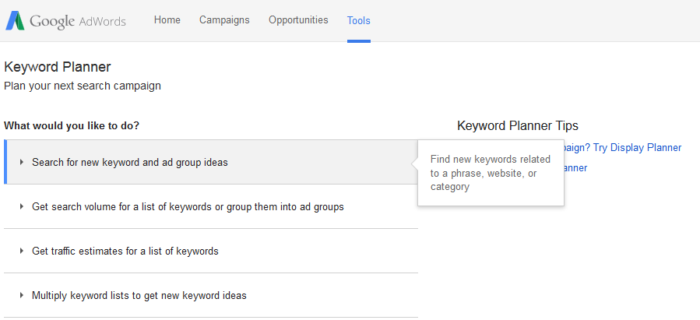Screen dimensions: 700x320
Task: Expand arrow for Multiply keyword lists option
Action: click(x=22, y=295)
